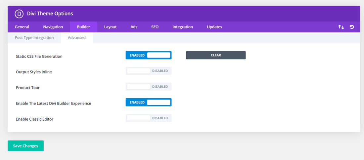Screen dimensions: 364x160
Task: Switch to Post Type Integration sub-tab
Action: [x=34, y=38]
